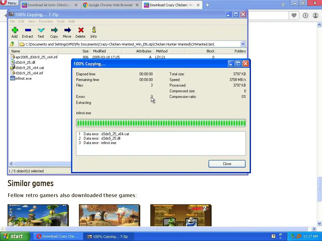
Task: Sort by Attributes column header
Action: (x=137, y=51)
